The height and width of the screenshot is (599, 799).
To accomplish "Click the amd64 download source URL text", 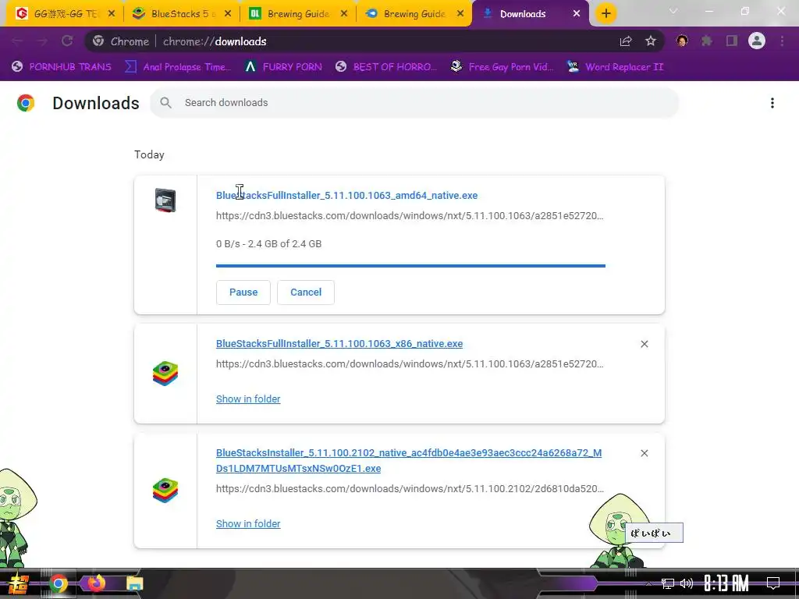I will 410,216.
